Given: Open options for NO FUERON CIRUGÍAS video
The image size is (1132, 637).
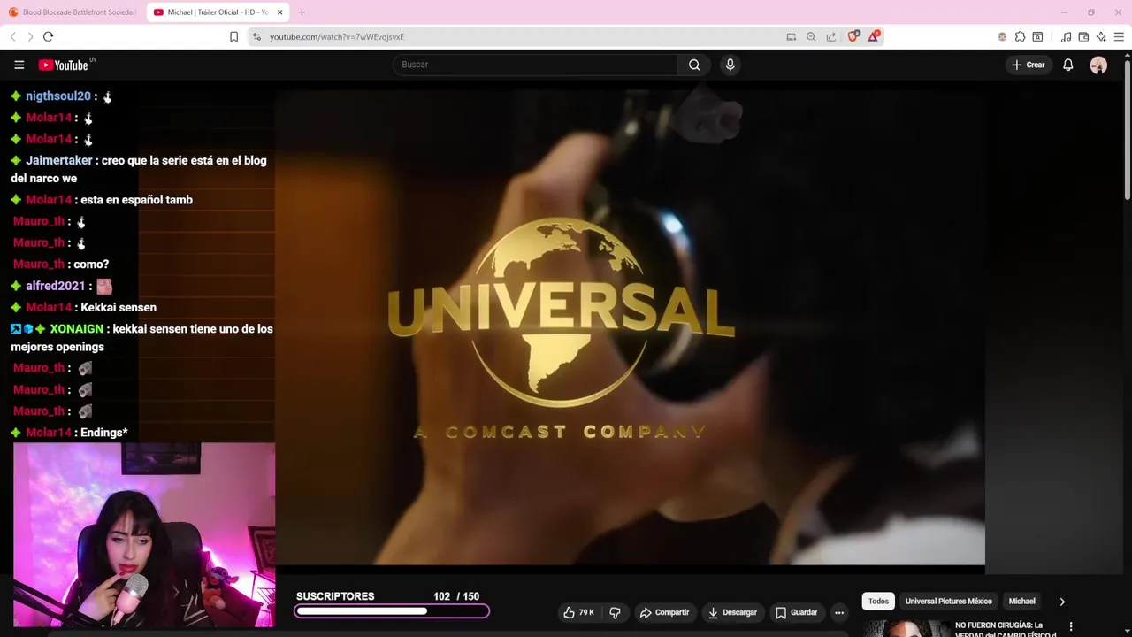Looking at the screenshot, I should 1071,627.
